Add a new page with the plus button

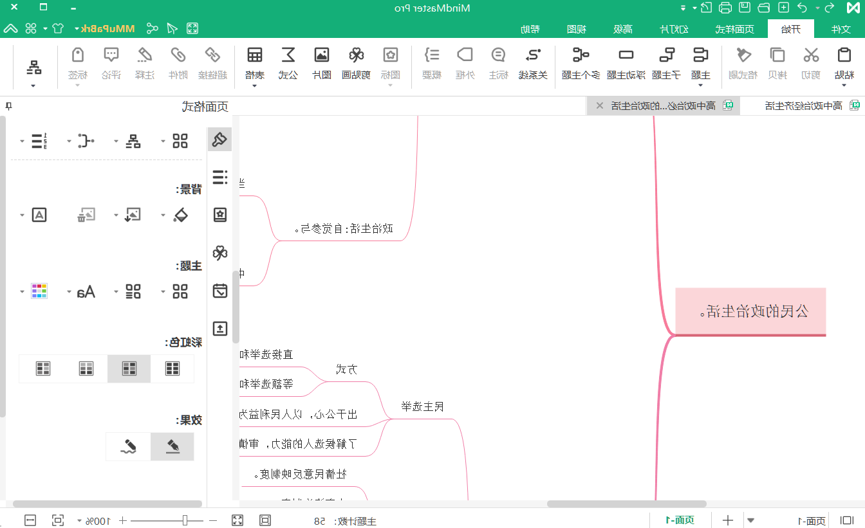coord(728,520)
